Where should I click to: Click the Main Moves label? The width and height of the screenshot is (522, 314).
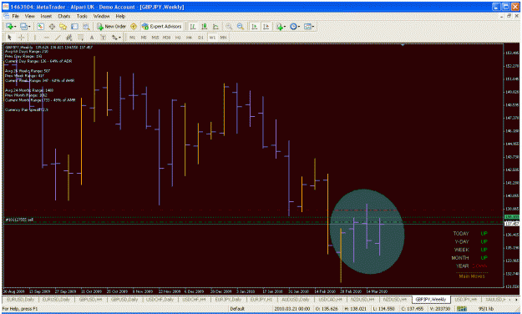pos(472,276)
